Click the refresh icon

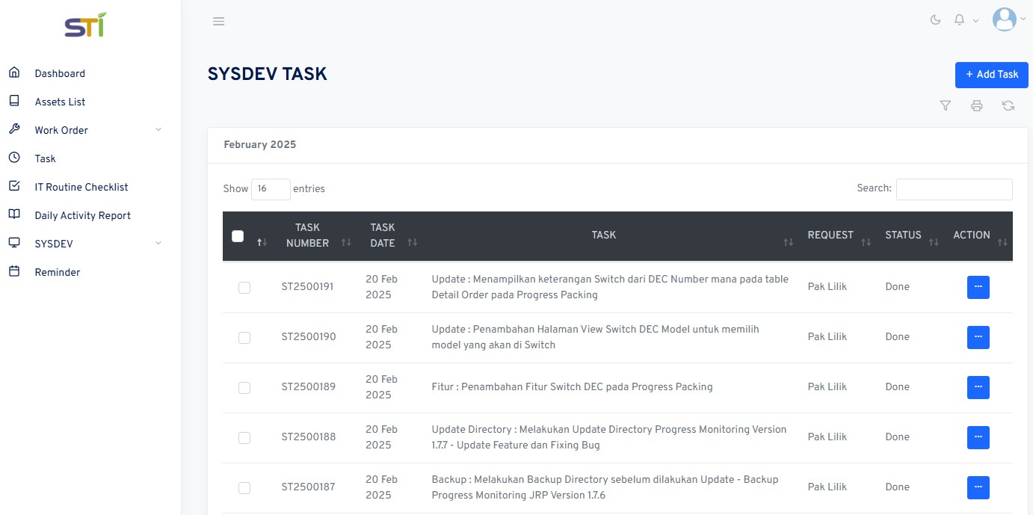(1008, 106)
